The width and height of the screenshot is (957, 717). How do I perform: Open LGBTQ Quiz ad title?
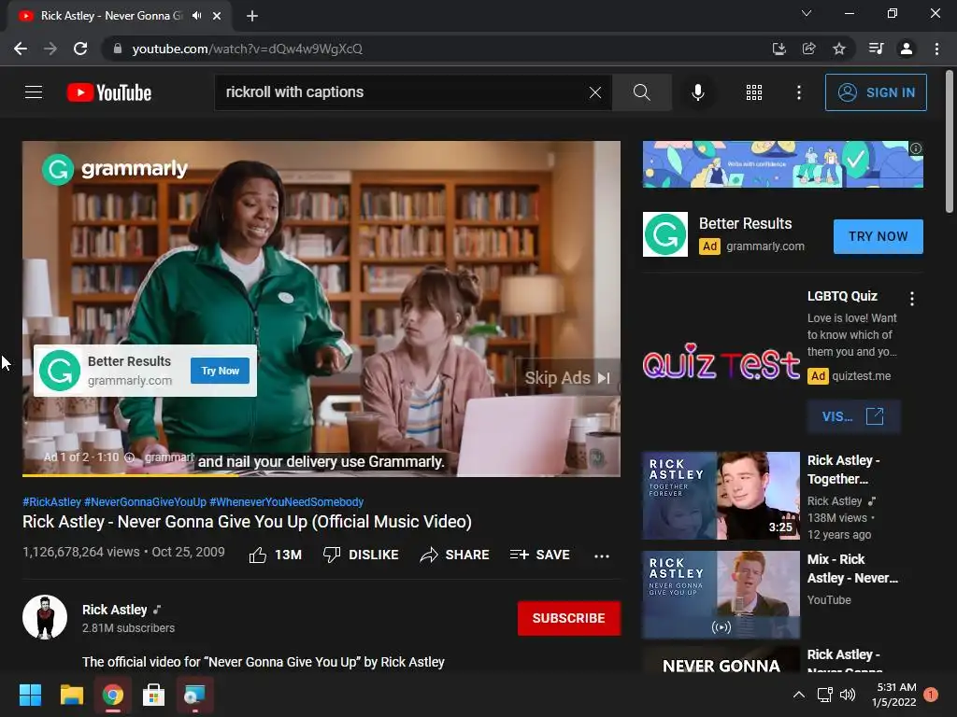click(842, 296)
